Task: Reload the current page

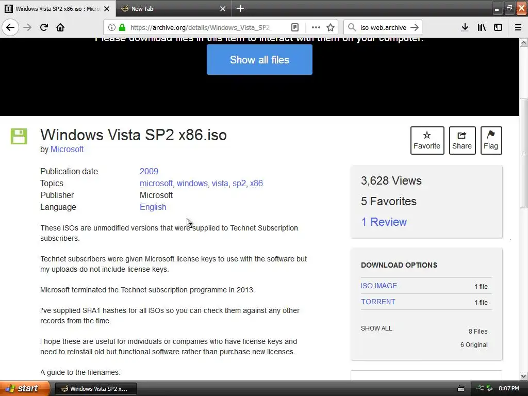Action: click(44, 27)
